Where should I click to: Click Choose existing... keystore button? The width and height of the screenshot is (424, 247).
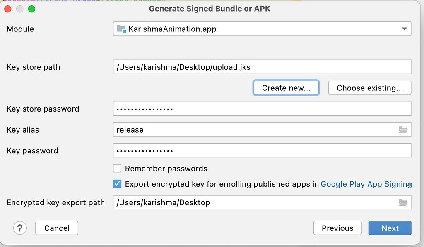click(370, 88)
